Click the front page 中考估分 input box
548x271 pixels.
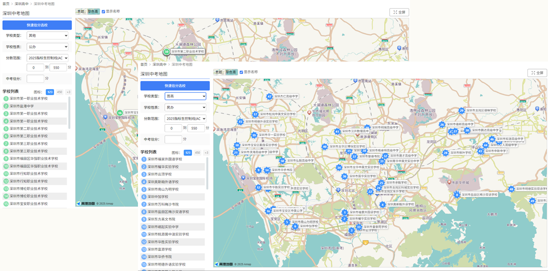[173, 139]
